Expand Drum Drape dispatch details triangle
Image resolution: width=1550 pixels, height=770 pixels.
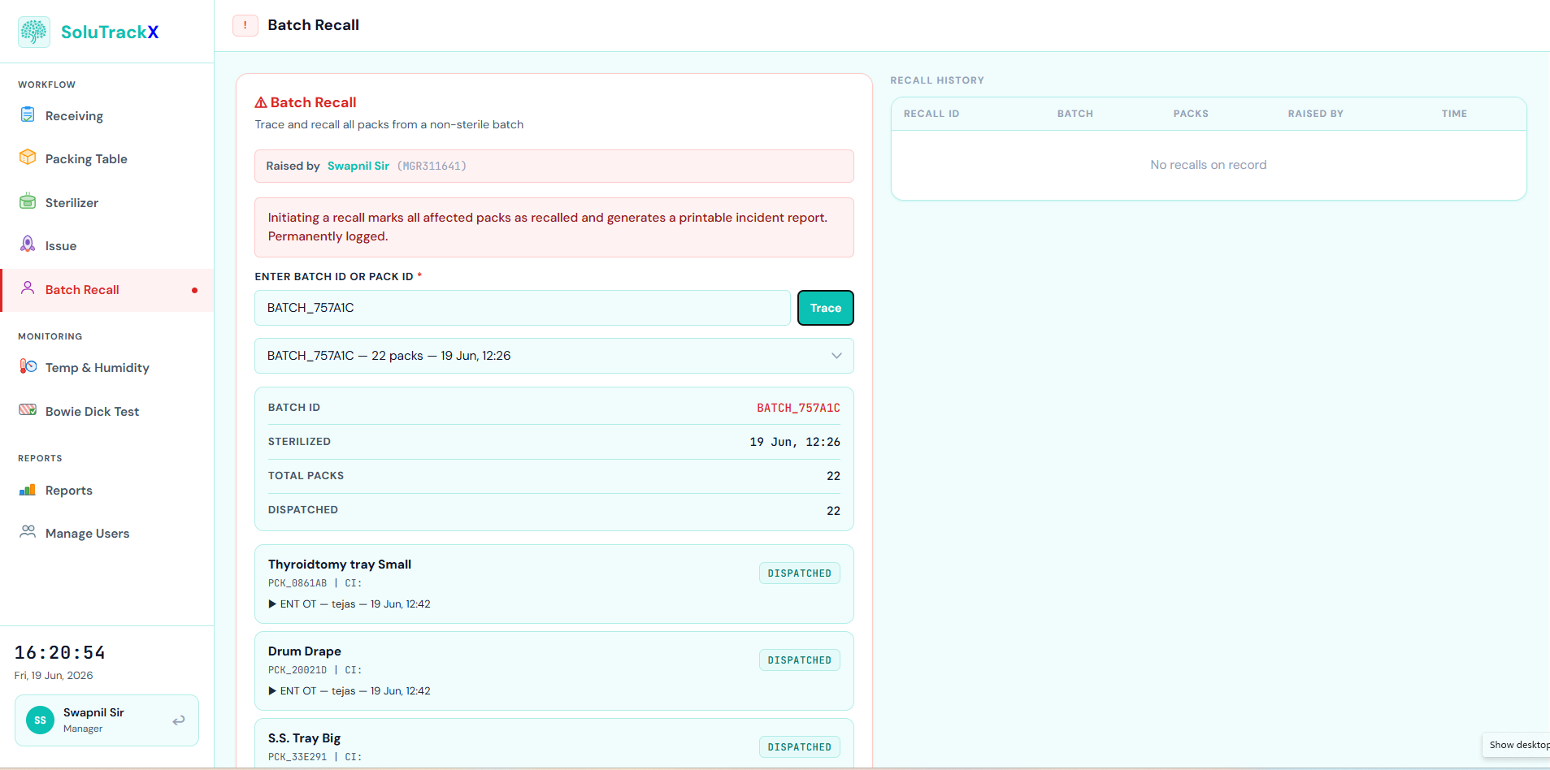(x=272, y=690)
